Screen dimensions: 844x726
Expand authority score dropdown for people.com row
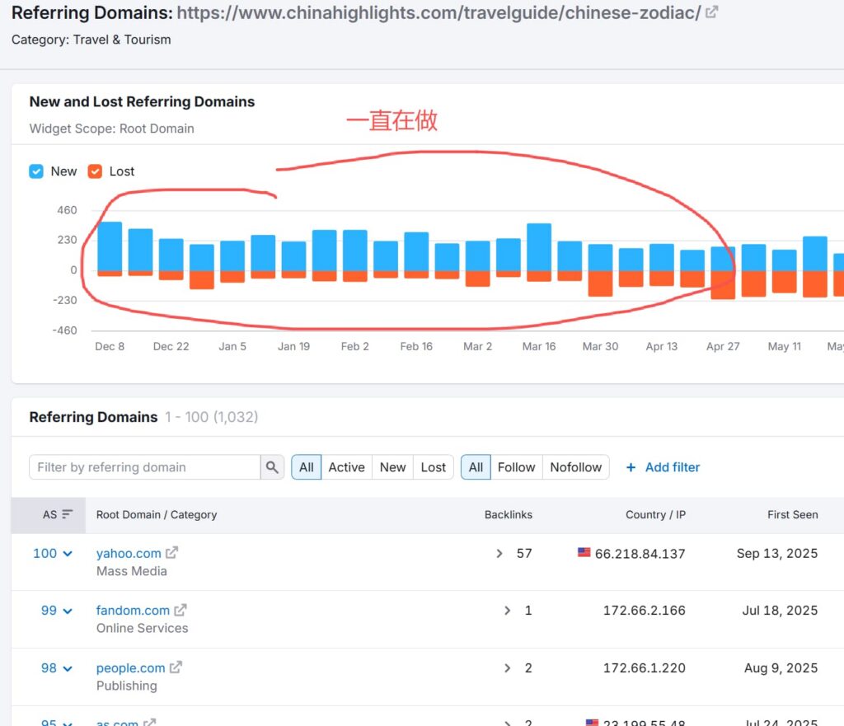pos(68,669)
